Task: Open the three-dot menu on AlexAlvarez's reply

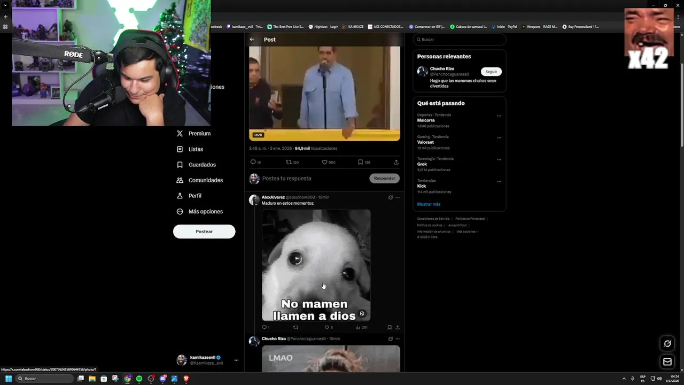Action: [x=398, y=197]
